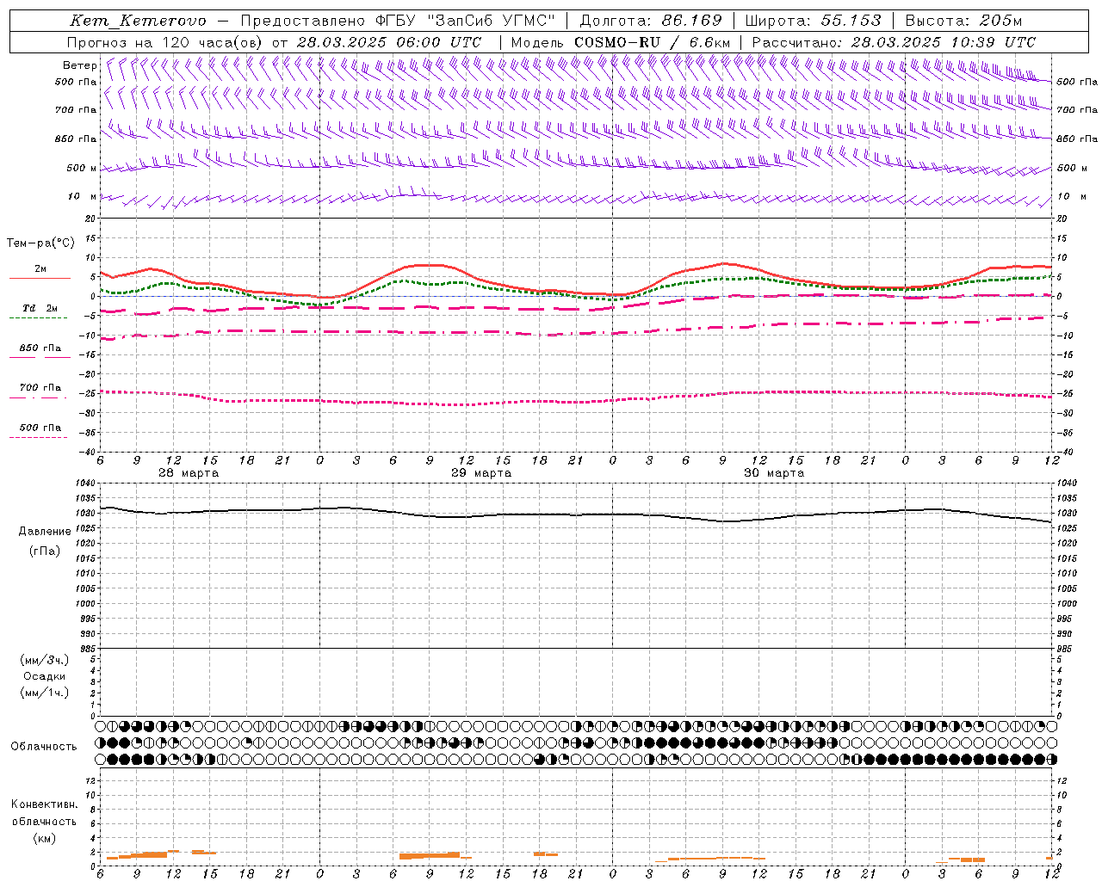Image resolution: width=1102 pixels, height=881 pixels.
Task: Click the 12 value on left convective axis
Action: pyautogui.click(x=91, y=780)
